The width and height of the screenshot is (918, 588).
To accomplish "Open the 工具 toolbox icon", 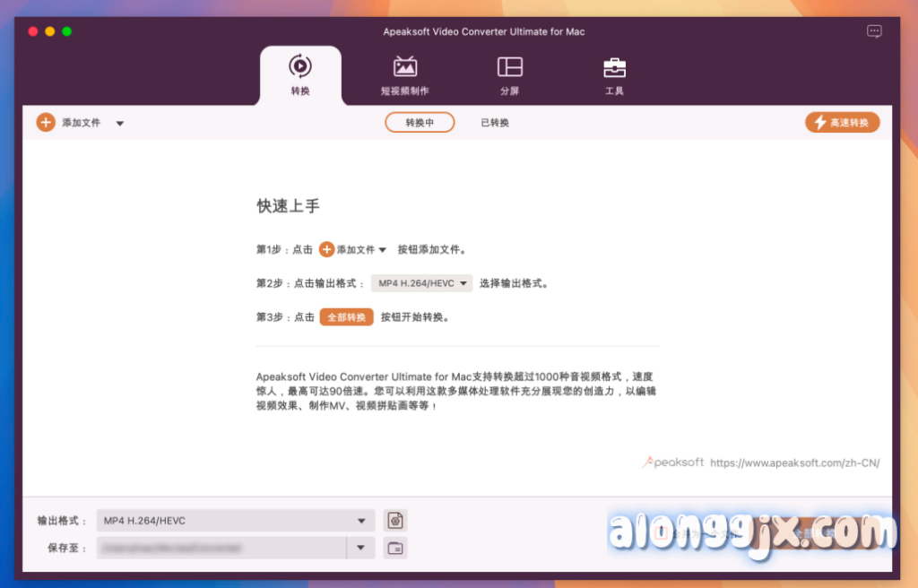I will 614,75.
